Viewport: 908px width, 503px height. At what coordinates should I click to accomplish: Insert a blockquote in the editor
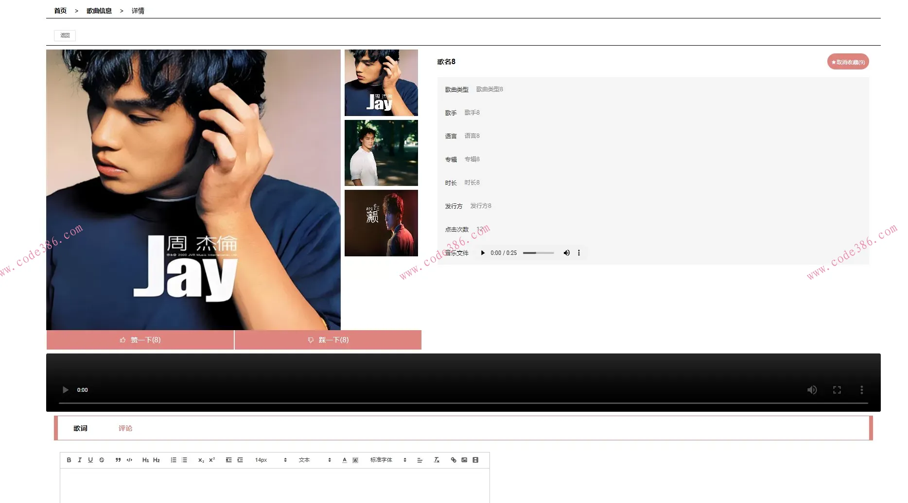(118, 460)
